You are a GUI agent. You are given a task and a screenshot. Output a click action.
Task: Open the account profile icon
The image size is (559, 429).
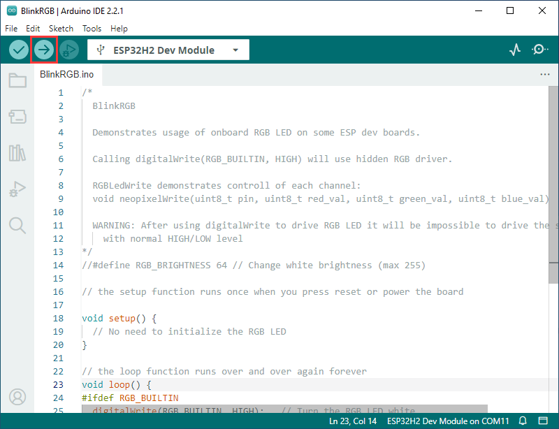coord(17,397)
